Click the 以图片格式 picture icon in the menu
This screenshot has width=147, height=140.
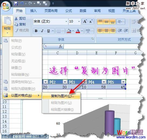(x=6, y=95)
